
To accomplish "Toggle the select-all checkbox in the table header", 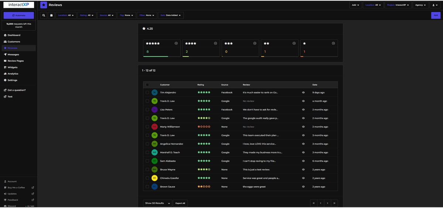I will pos(147,85).
